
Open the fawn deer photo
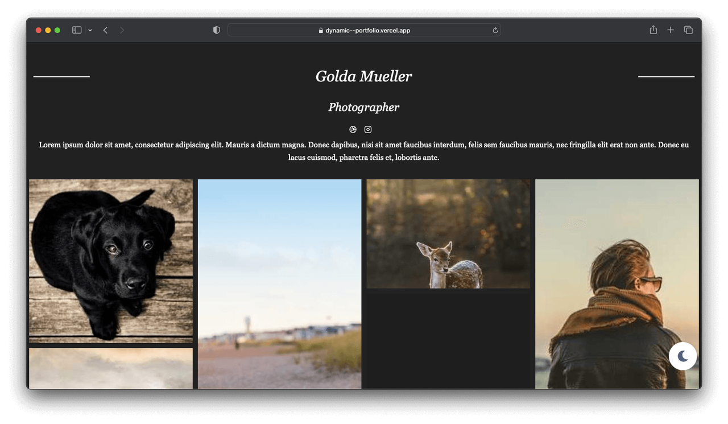click(448, 234)
